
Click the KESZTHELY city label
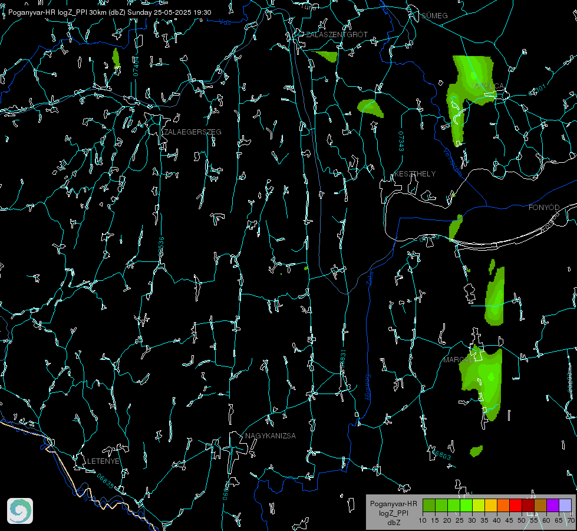415,174
